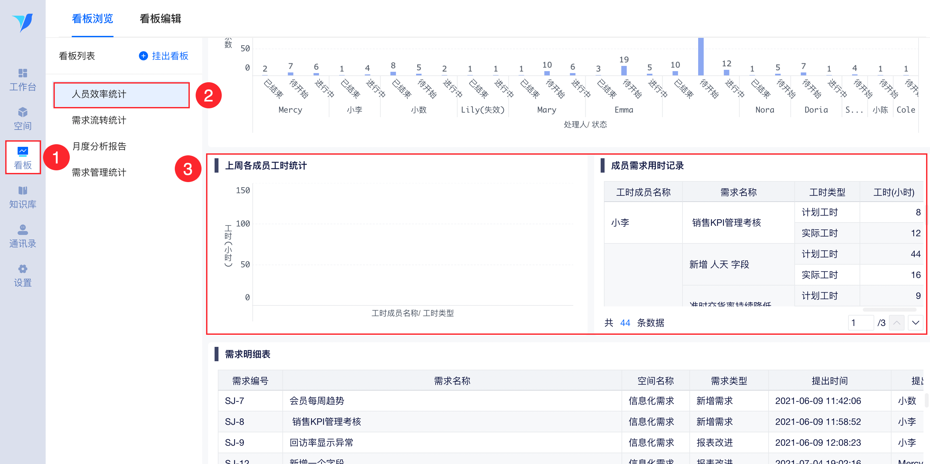Open the 设置 settings gear icon

point(23,269)
